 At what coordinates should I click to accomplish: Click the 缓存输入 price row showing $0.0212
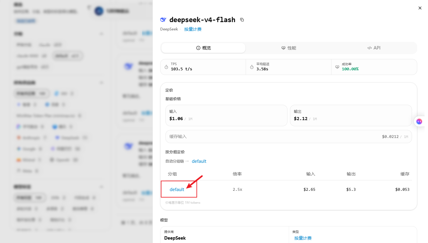click(289, 136)
